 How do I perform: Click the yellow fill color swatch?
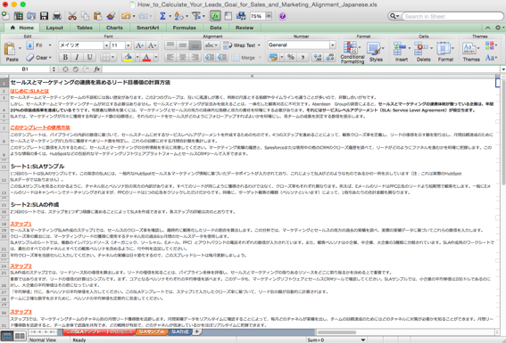tap(129, 57)
